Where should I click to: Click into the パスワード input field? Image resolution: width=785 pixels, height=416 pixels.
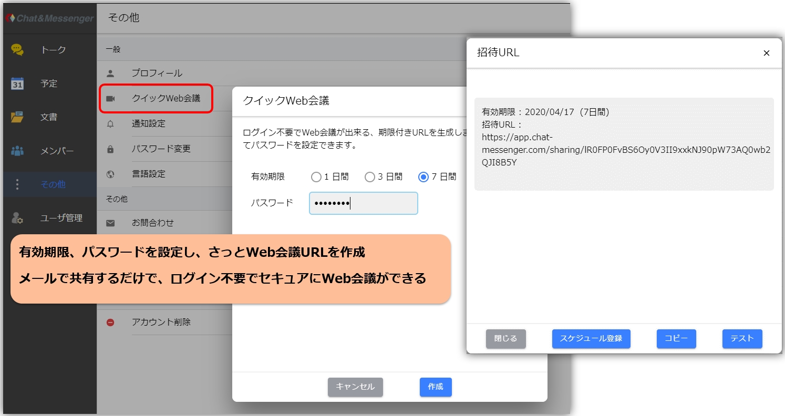[x=363, y=203]
